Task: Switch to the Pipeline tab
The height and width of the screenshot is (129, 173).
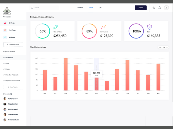Action: coord(80,8)
